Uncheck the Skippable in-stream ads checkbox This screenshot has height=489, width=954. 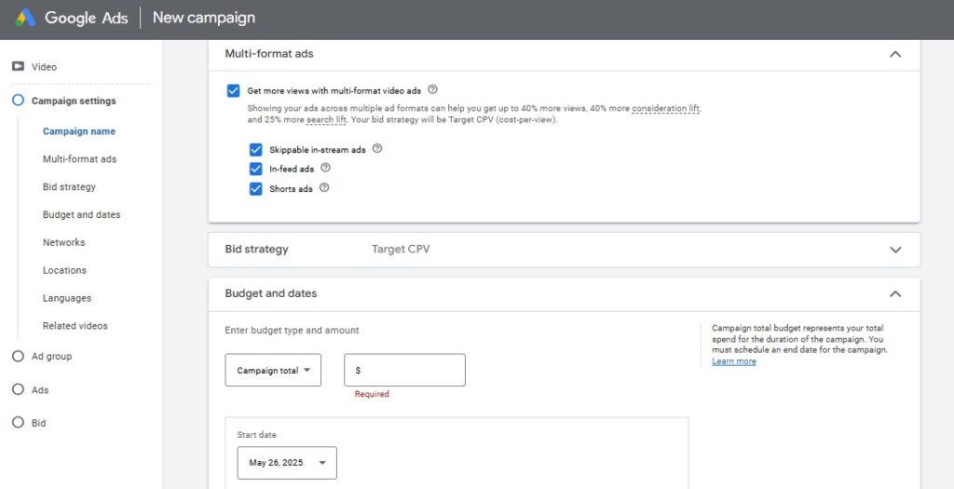pos(255,150)
